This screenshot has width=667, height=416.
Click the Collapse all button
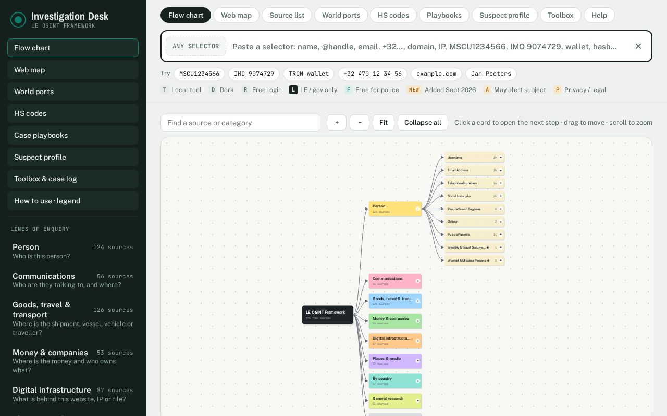[423, 123]
